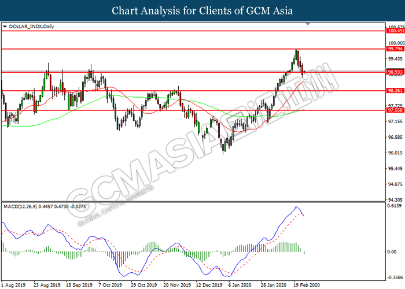Click the 12 Dec 2019 date label
405x289 pixels.
pos(209,285)
